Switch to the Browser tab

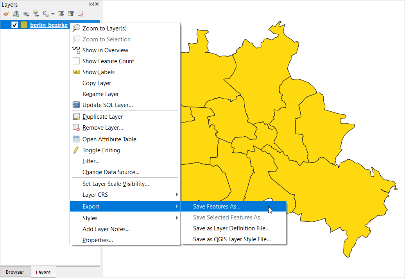click(x=15, y=272)
